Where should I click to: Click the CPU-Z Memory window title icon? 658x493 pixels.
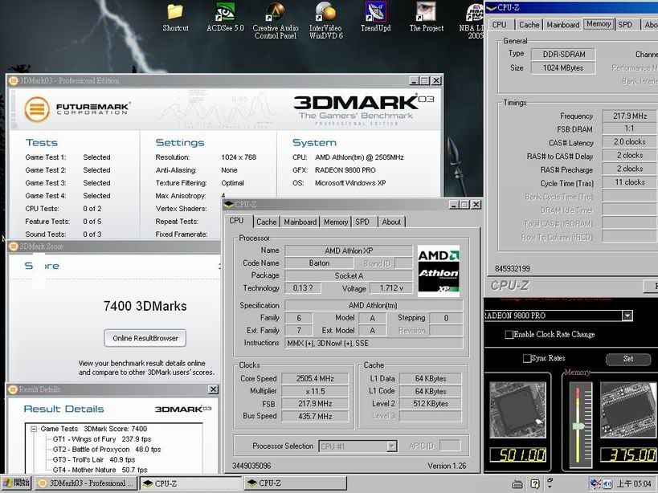(x=491, y=7)
